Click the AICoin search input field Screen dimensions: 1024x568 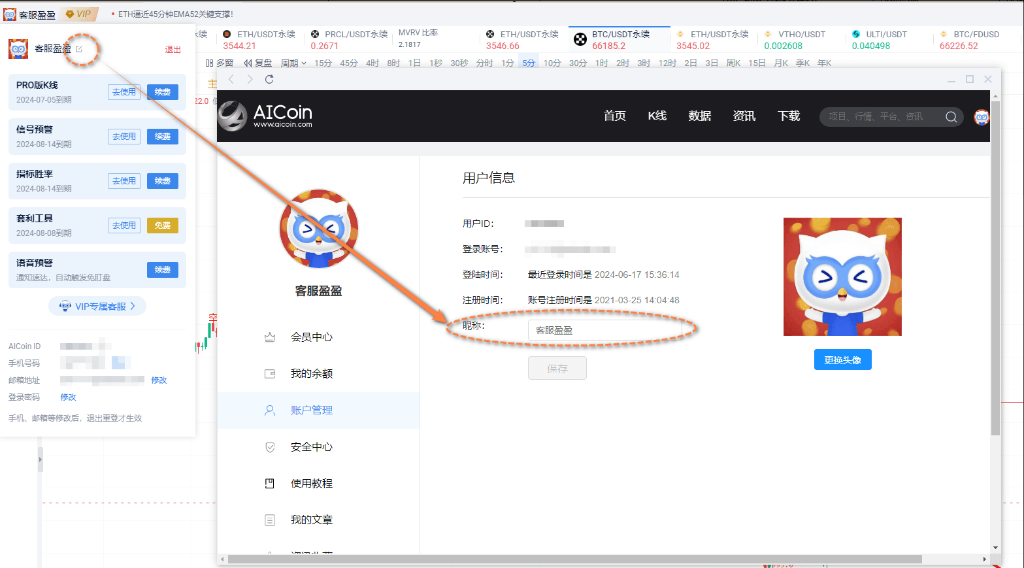(x=882, y=116)
